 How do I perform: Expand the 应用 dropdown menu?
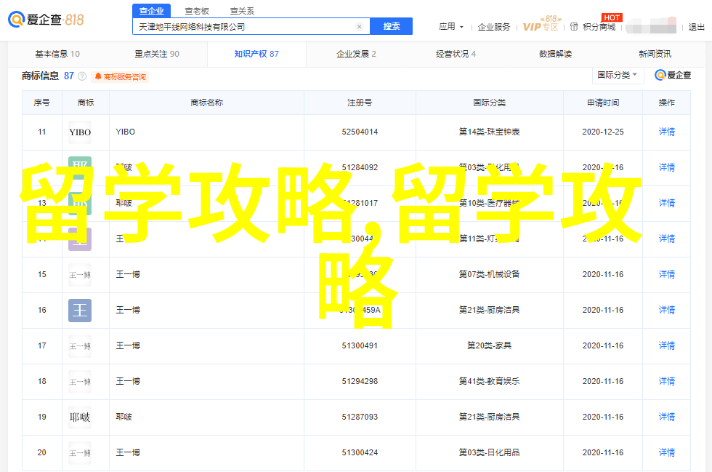[451, 27]
